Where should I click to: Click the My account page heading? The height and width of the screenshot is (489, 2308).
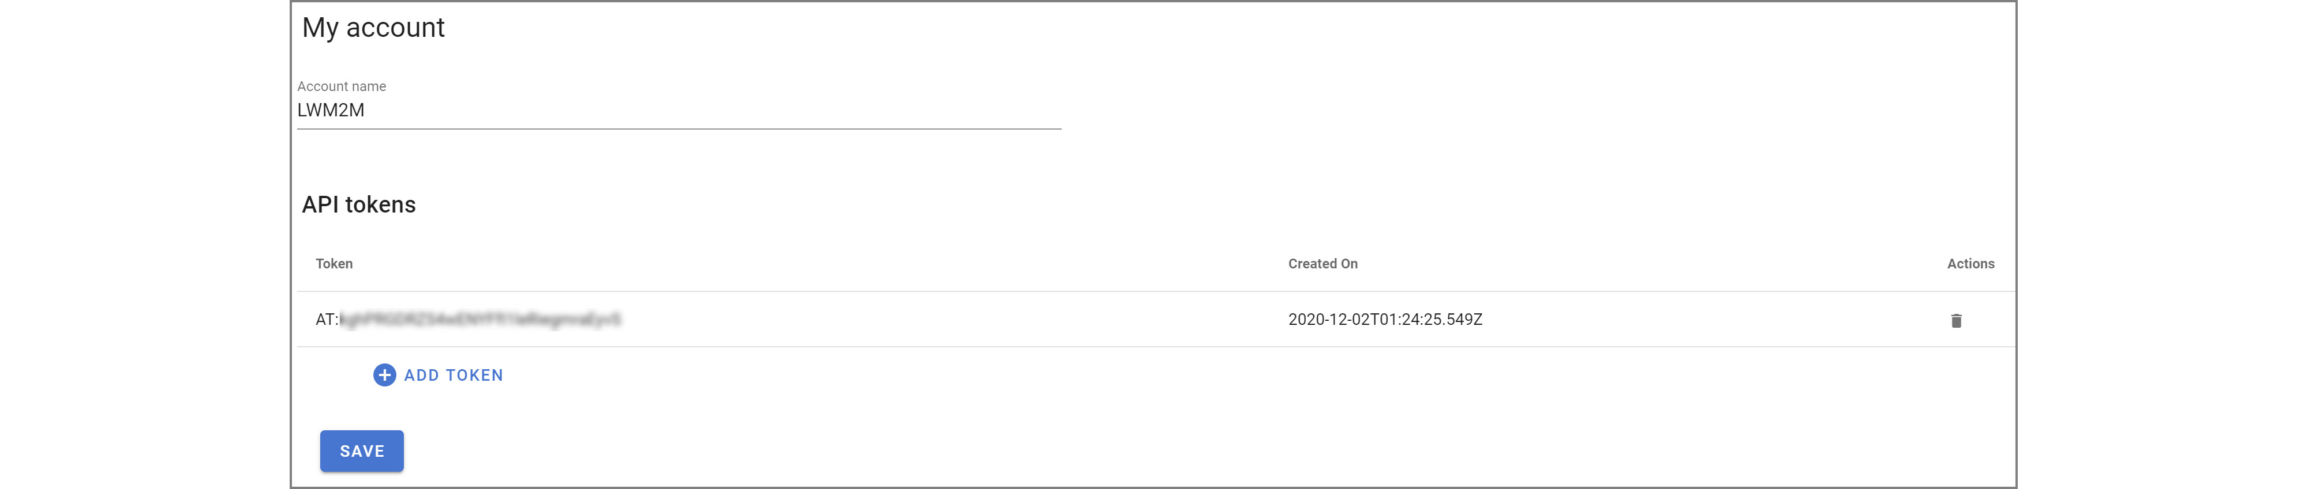(x=373, y=28)
